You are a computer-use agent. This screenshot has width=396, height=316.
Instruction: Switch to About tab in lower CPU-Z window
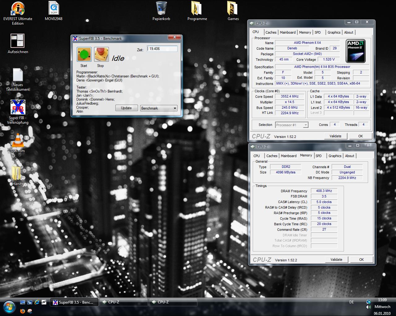pyautogui.click(x=350, y=156)
